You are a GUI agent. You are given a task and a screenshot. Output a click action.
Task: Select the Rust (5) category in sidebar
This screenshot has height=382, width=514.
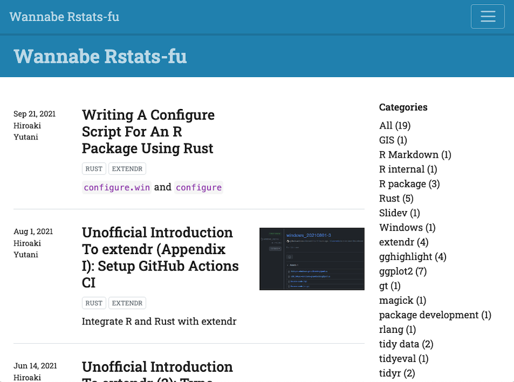click(x=396, y=199)
